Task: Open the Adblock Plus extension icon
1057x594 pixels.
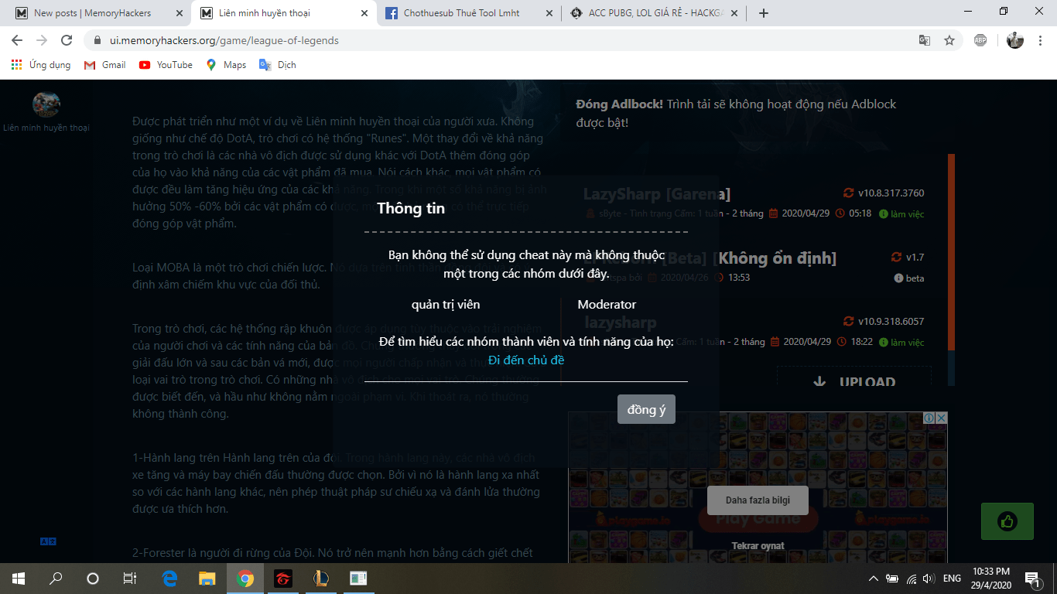Action: coord(980,40)
